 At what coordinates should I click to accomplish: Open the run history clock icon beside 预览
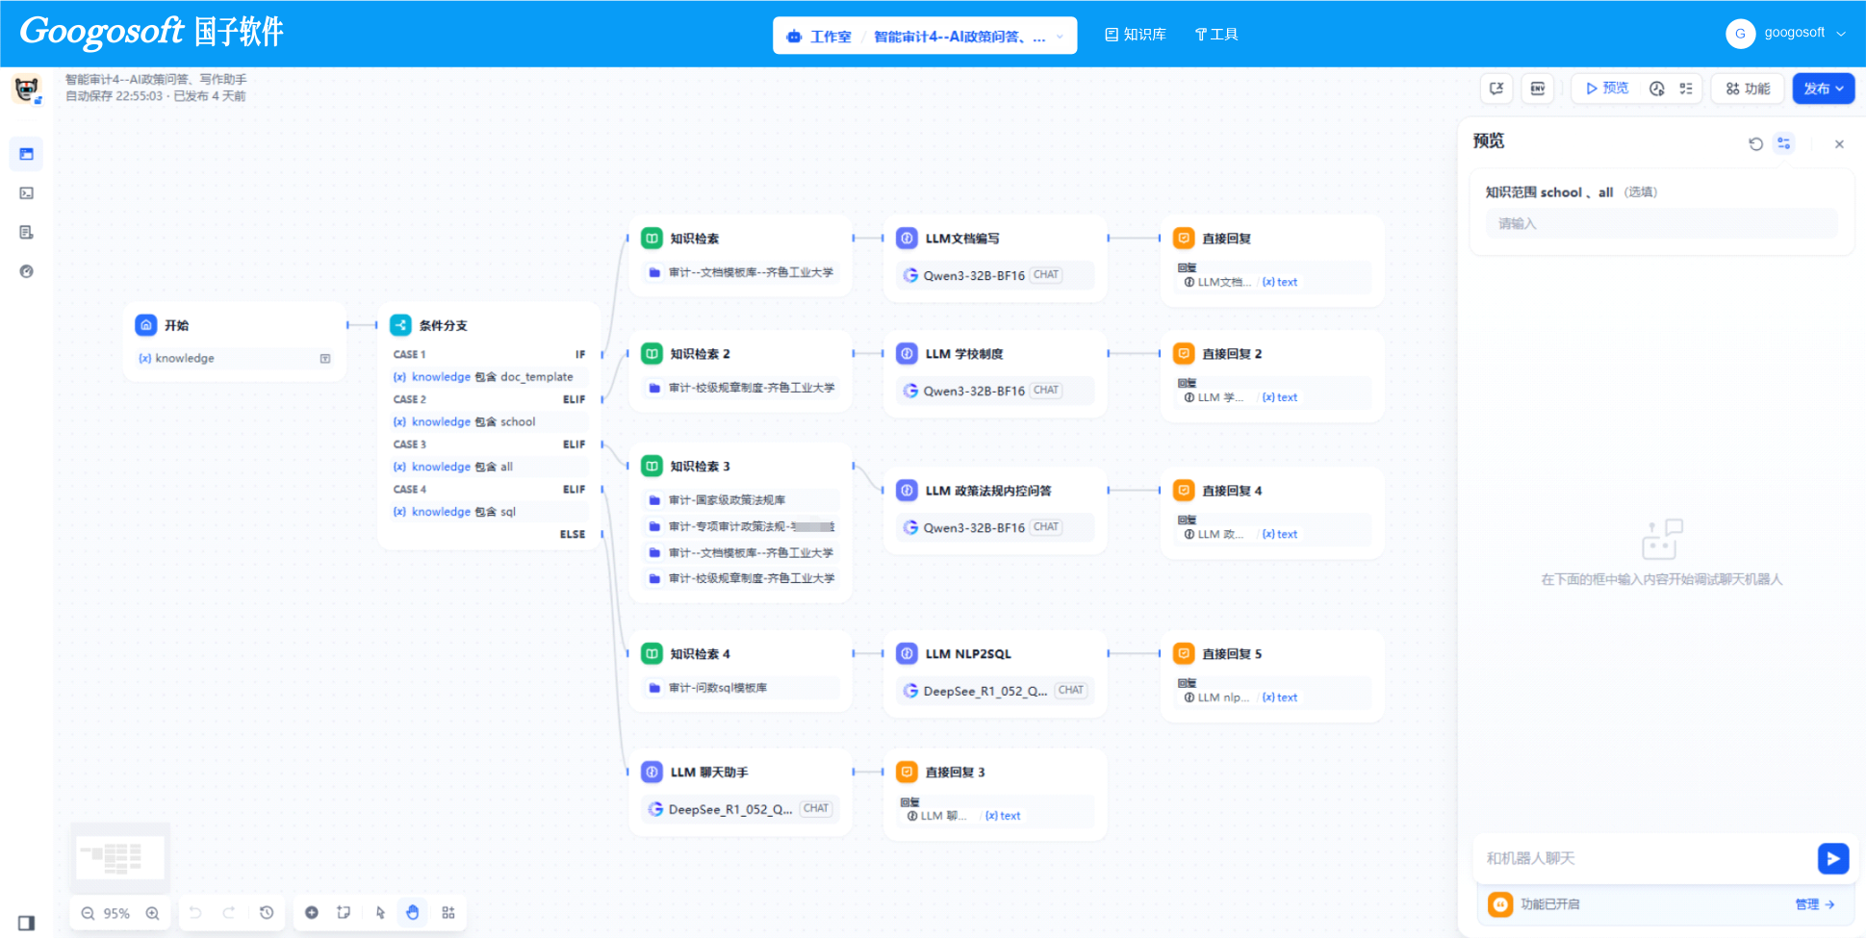point(1656,89)
